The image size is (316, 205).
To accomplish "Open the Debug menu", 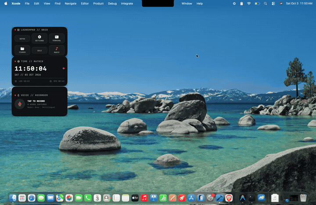I will point(112,4).
